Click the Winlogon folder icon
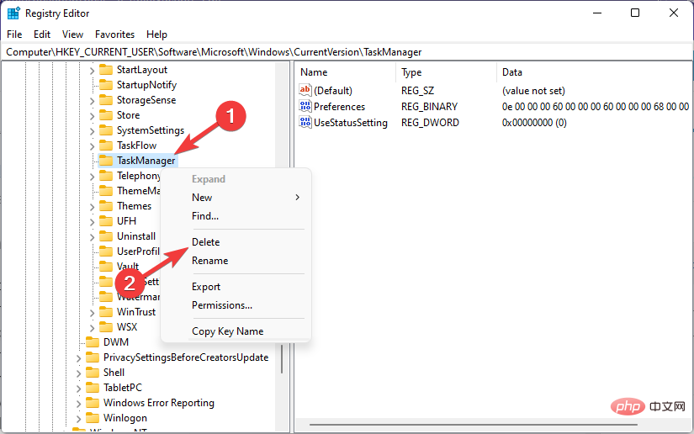 pos(93,418)
